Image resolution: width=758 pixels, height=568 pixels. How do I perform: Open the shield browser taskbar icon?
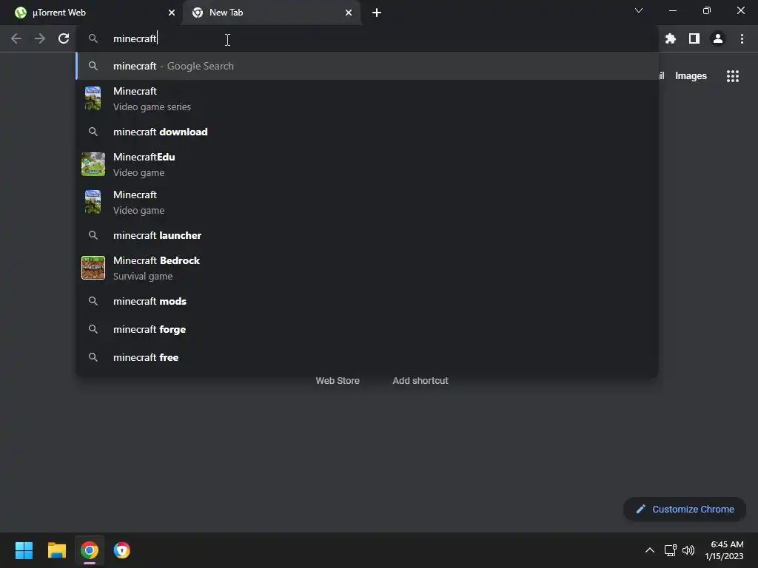coord(122,550)
